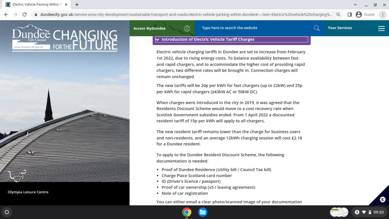Viewport: 389px width, 219px height.
Task: Click the MyDundee user profile icon
Action: click(187, 28)
